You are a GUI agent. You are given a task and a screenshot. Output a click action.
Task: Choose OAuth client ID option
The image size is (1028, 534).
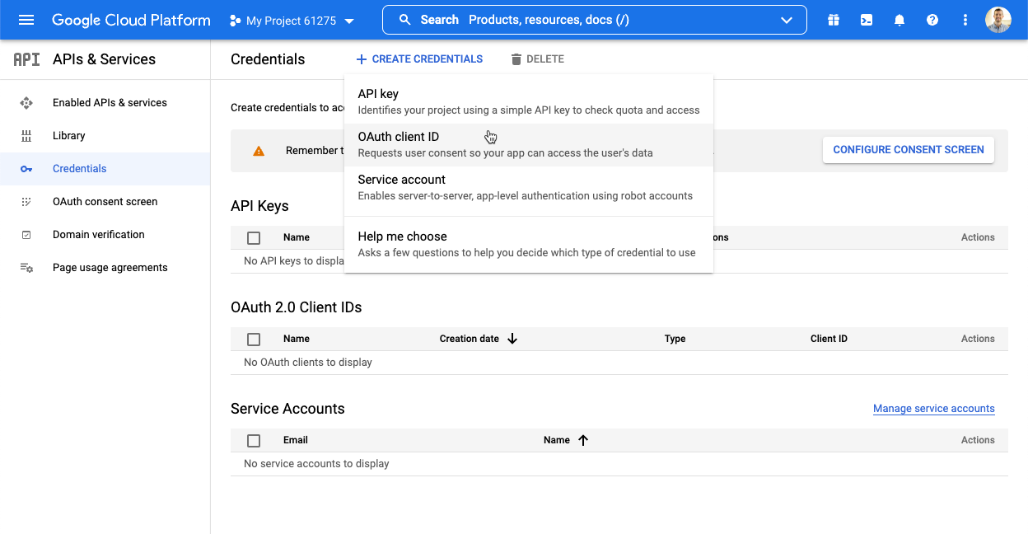(529, 145)
